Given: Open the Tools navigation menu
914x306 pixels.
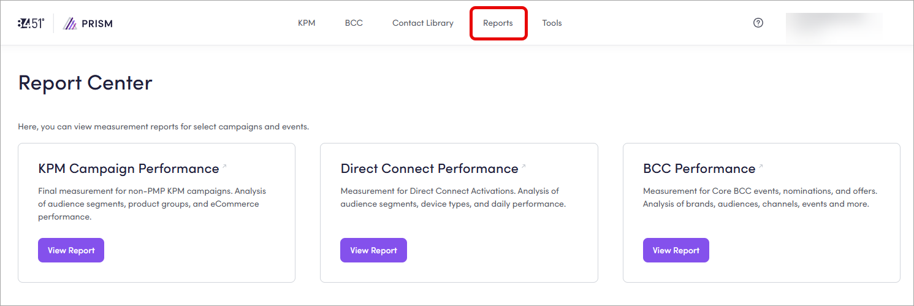Looking at the screenshot, I should point(552,23).
